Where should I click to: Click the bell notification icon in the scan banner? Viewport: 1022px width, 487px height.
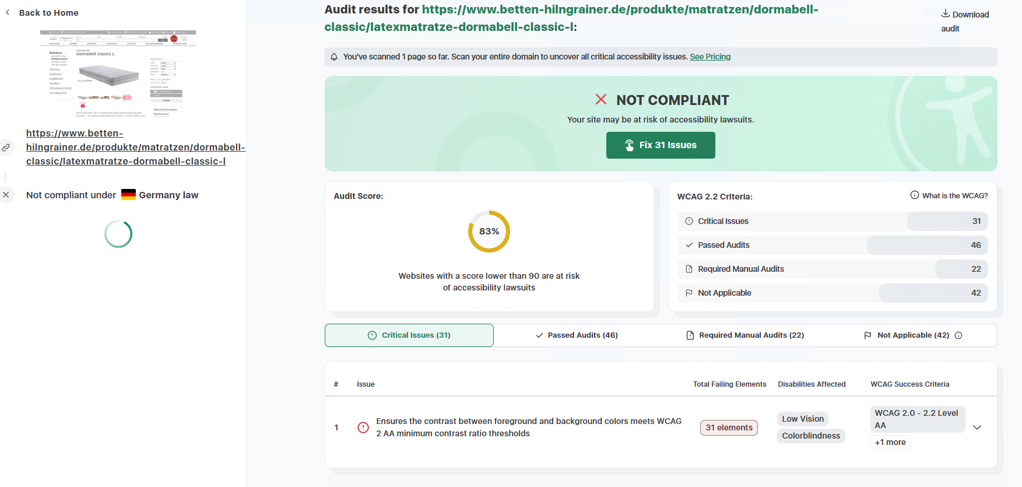point(334,57)
